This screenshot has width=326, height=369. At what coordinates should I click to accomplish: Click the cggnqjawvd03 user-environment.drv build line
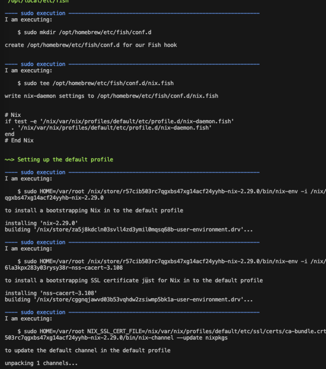coord(129,300)
